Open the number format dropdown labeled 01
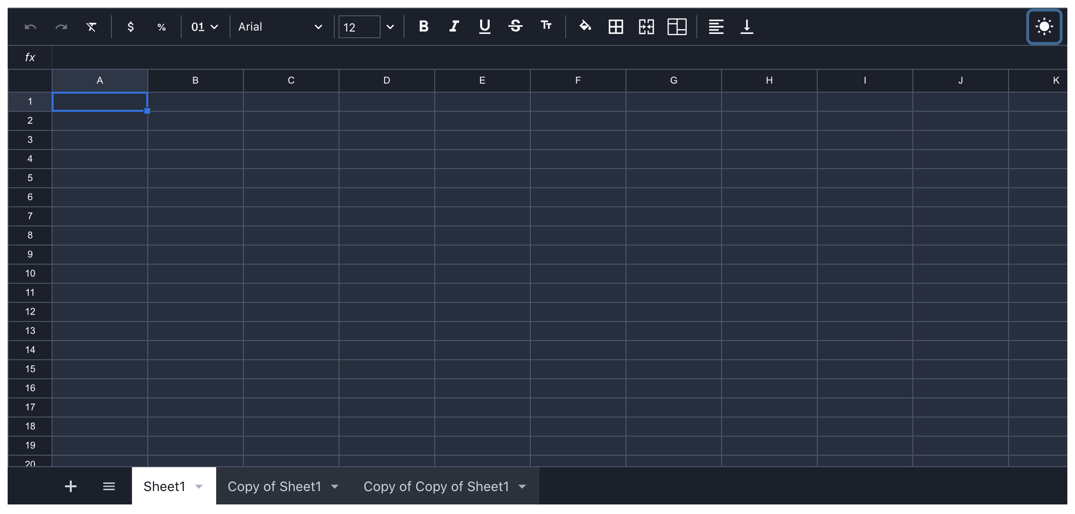 tap(204, 27)
